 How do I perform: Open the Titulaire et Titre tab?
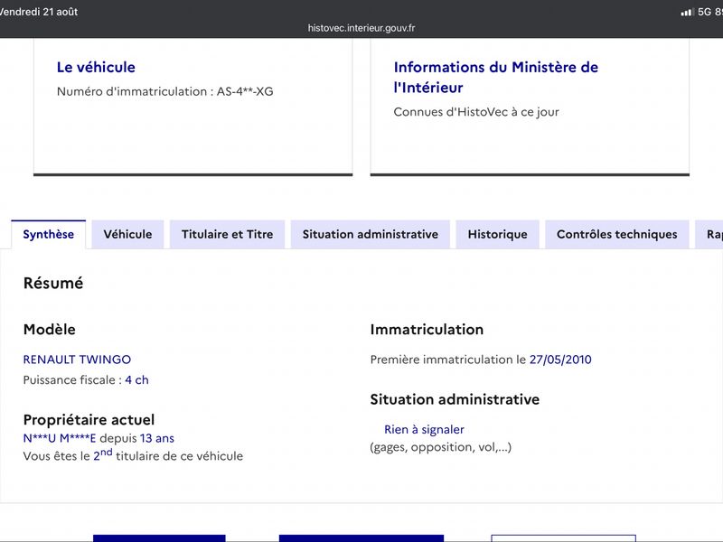[228, 235]
